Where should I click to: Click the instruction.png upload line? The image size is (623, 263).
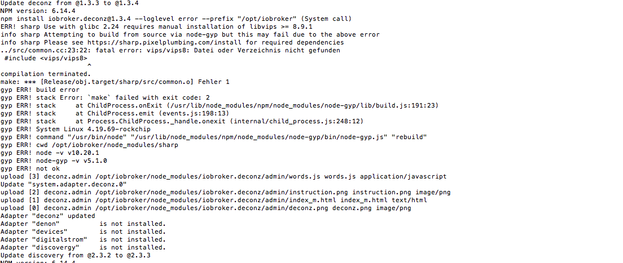(225, 193)
